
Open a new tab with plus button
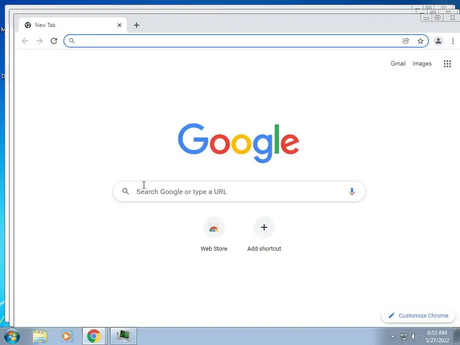pos(137,25)
